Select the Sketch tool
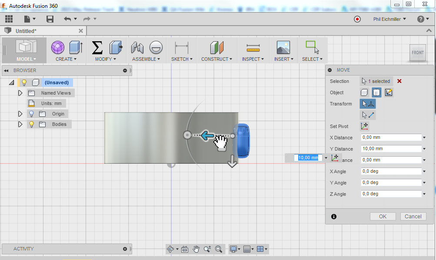436x260 pixels. 181,49
